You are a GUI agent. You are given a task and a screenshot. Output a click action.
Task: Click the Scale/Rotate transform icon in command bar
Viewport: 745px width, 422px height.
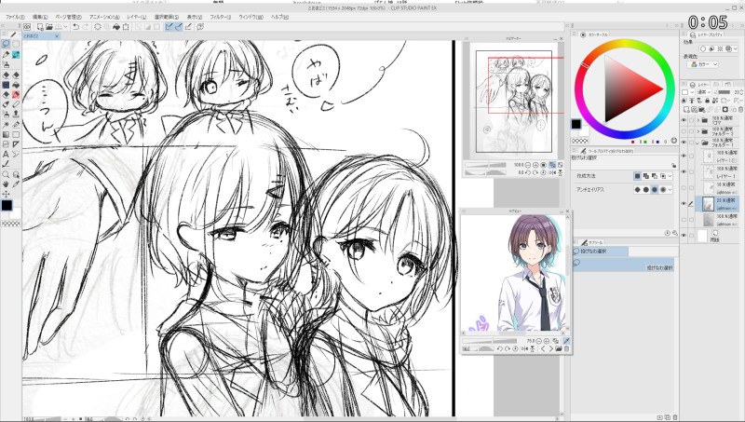tap(126, 27)
